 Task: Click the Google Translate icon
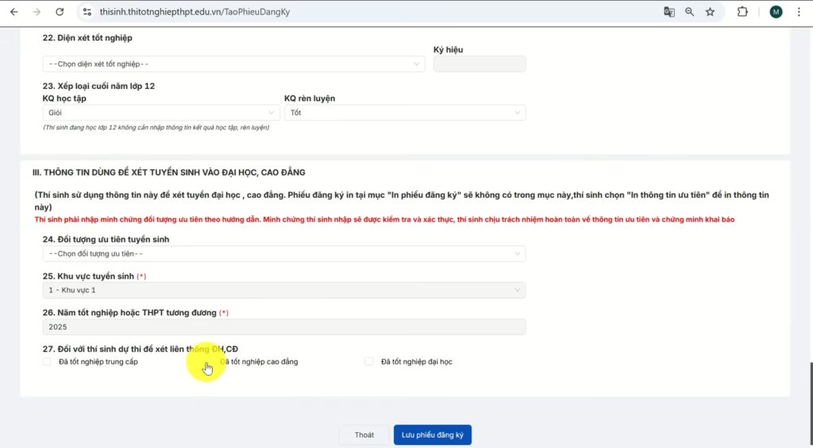point(669,12)
